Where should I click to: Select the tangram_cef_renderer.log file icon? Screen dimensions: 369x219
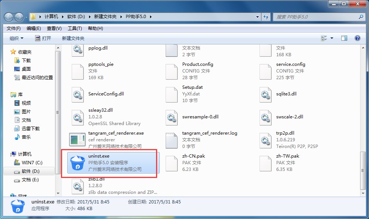(171, 140)
